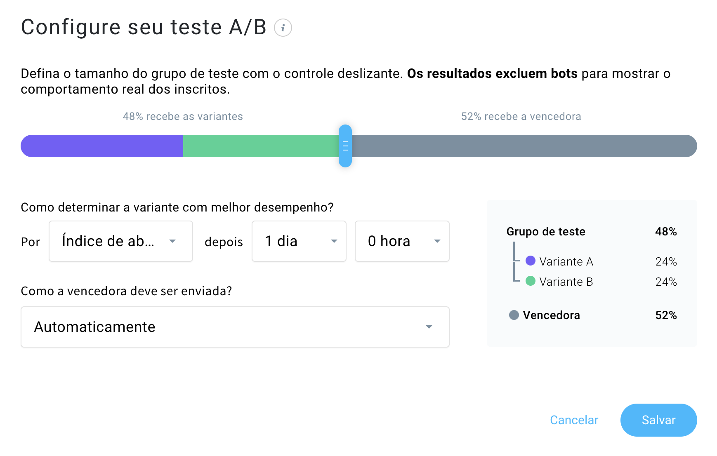Click the Grupo de teste summary heading
The image size is (717, 456).
[546, 232]
